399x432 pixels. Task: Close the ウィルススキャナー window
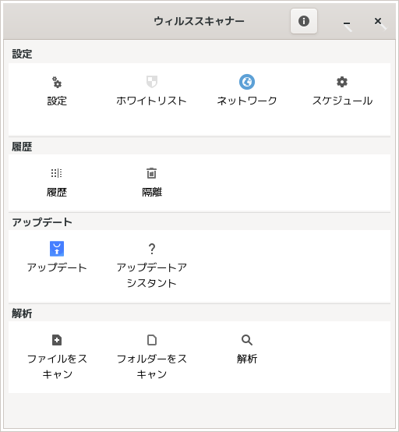(x=378, y=21)
